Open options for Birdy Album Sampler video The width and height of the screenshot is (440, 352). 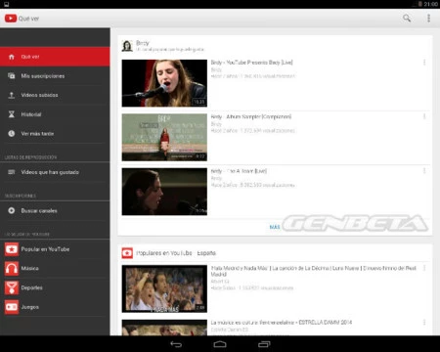point(424,116)
